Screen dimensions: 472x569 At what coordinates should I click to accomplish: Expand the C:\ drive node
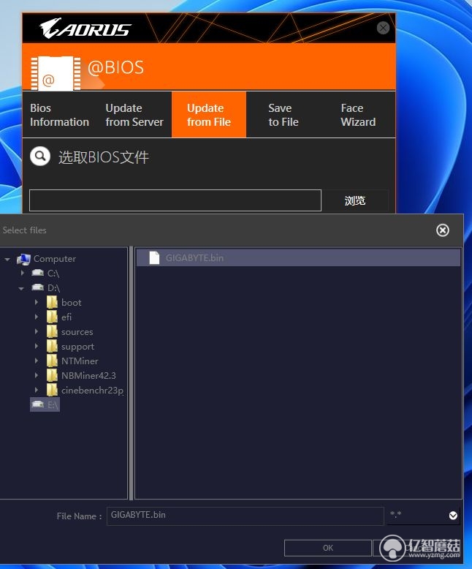pyautogui.click(x=23, y=273)
